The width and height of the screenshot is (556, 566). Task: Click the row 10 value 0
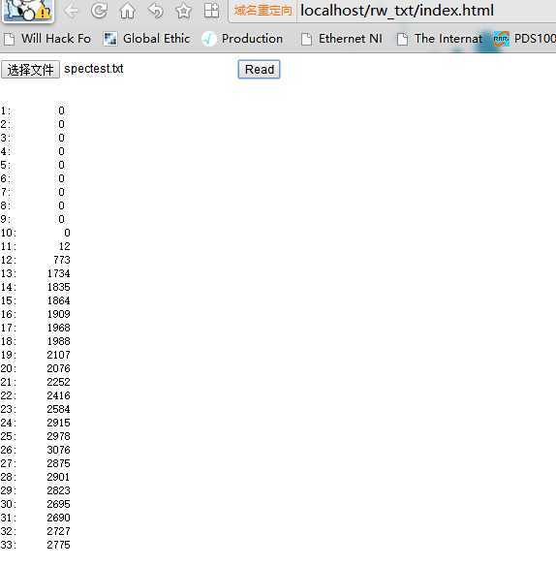(67, 233)
